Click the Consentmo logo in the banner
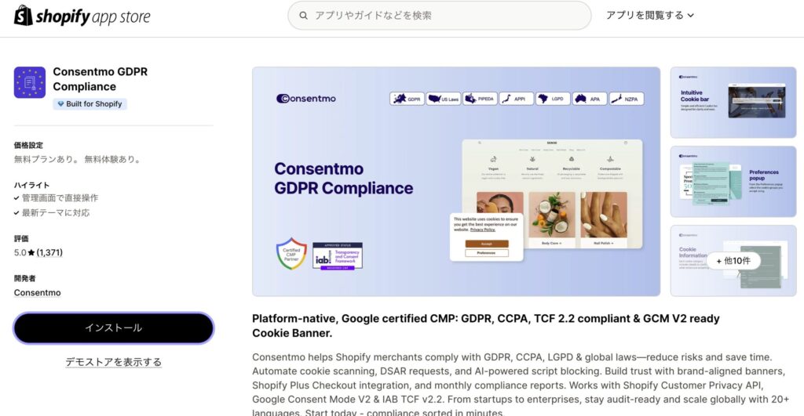Screen dimensions: 804x416 (x=305, y=98)
